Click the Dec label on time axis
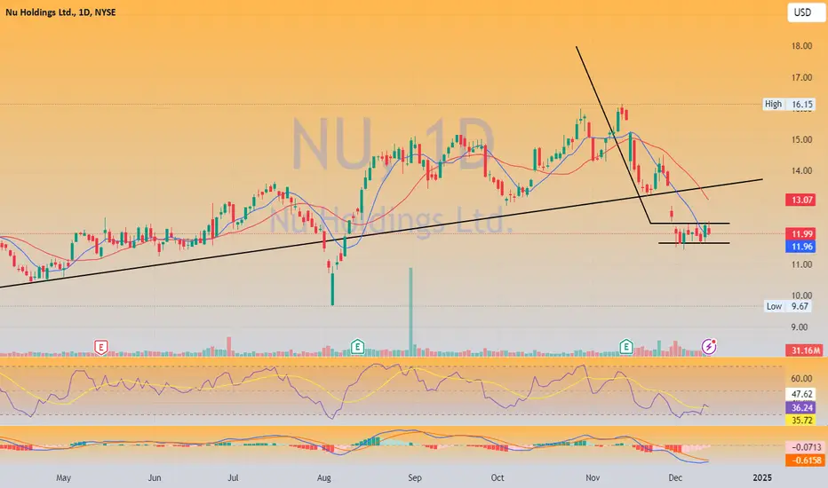 point(675,477)
